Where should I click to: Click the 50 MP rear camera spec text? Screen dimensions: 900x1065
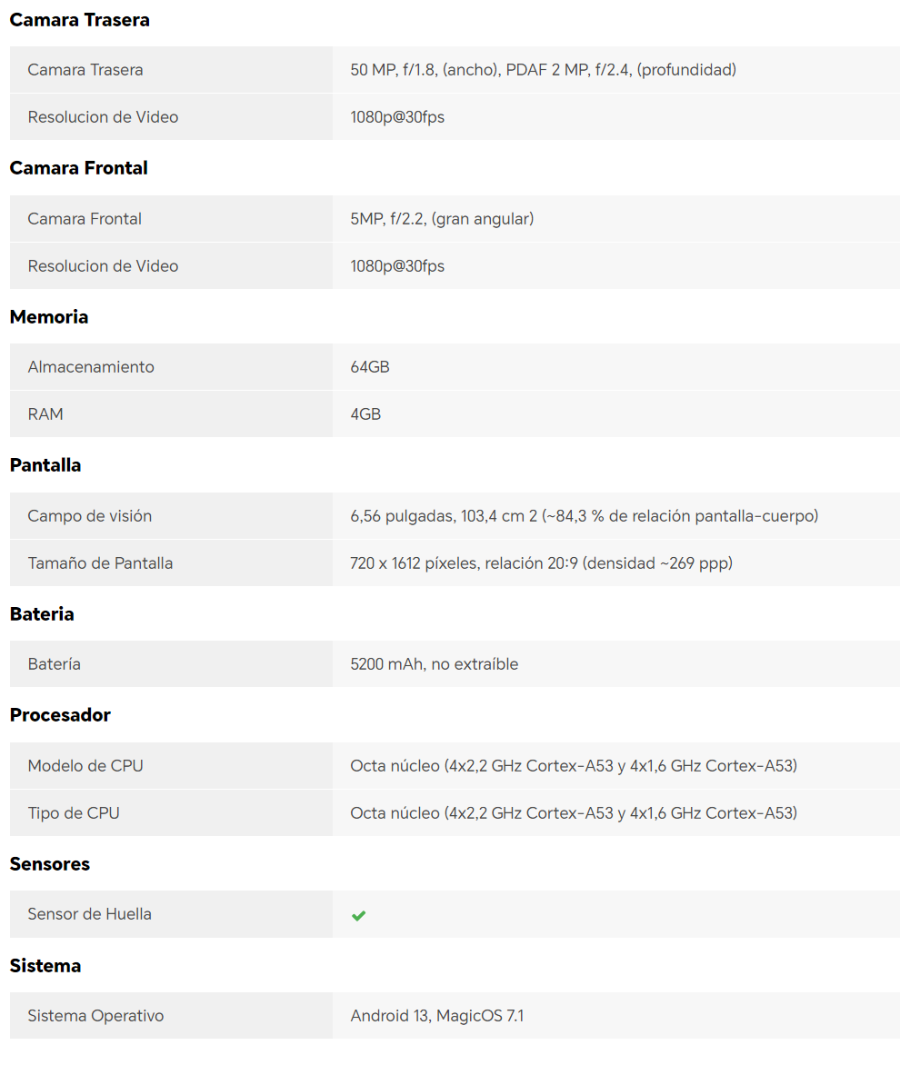[x=543, y=70]
